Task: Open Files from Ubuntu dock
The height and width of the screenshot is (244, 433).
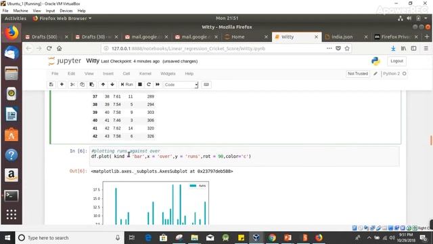Action: (x=12, y=73)
